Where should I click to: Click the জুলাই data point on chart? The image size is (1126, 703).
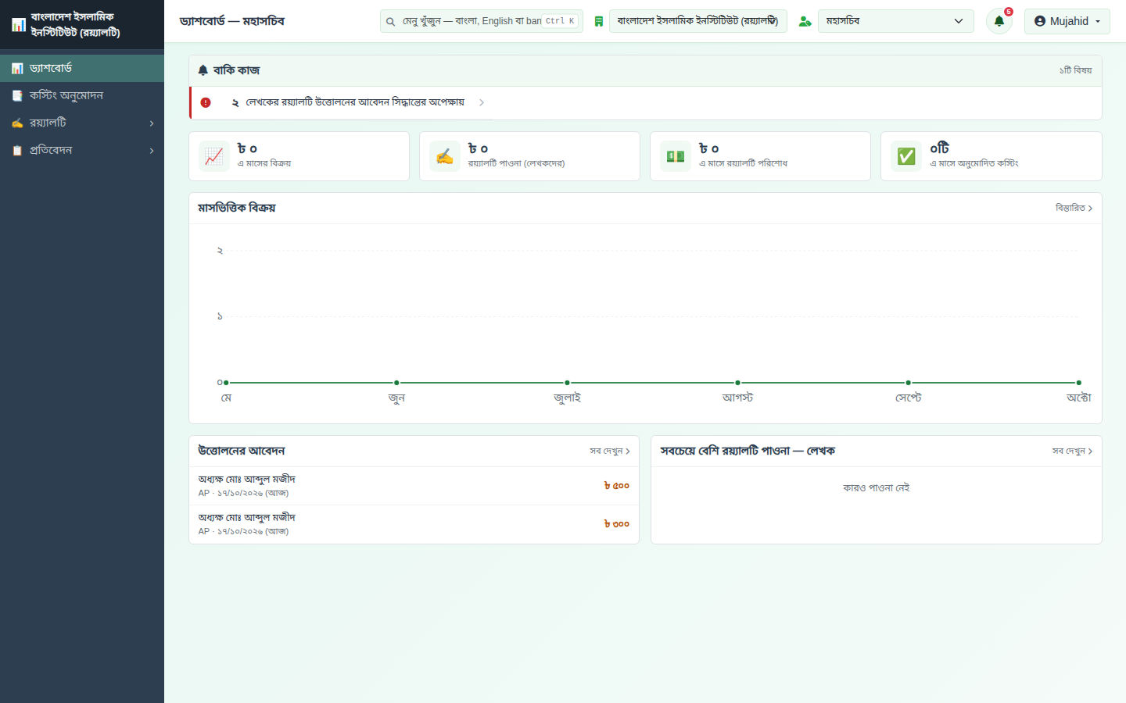pyautogui.click(x=567, y=383)
